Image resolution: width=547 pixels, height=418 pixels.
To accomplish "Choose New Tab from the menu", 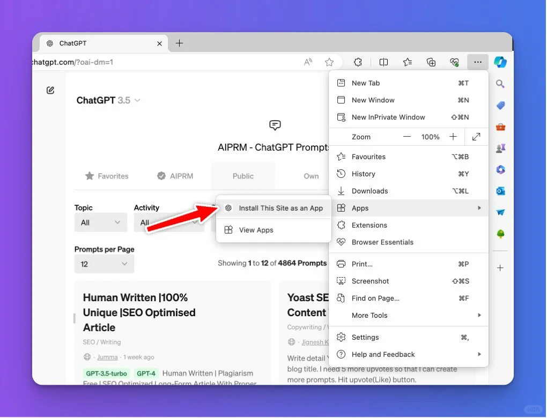I will coord(408,83).
